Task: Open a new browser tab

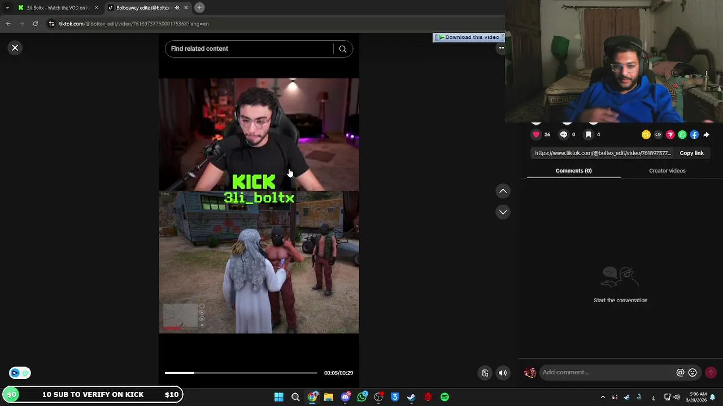Action: (x=199, y=8)
